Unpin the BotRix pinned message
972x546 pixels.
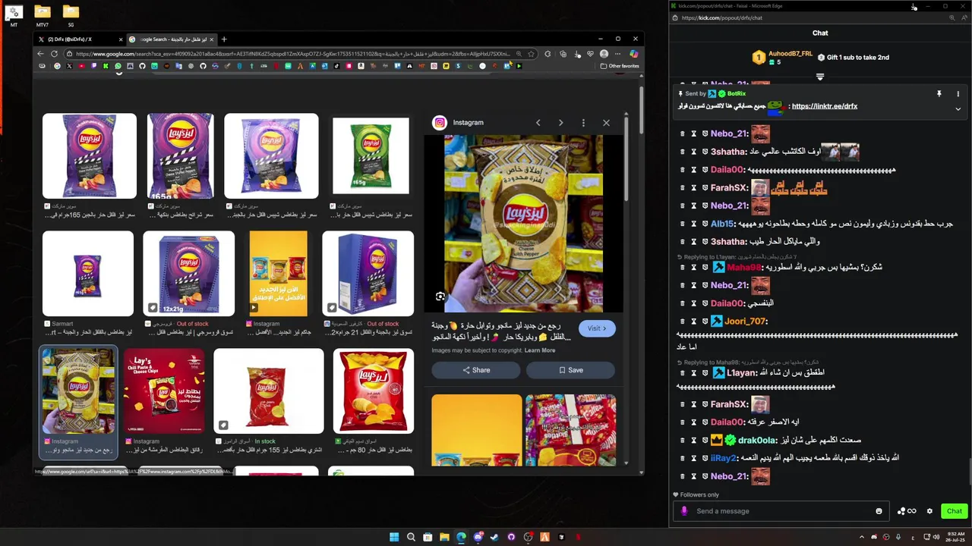click(939, 94)
